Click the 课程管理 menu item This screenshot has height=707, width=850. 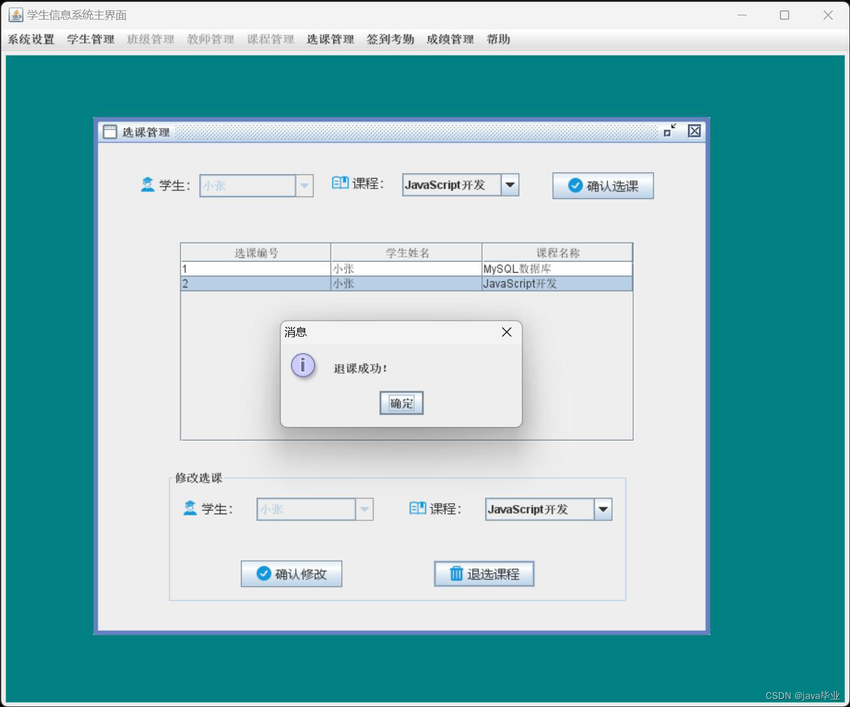coord(270,39)
